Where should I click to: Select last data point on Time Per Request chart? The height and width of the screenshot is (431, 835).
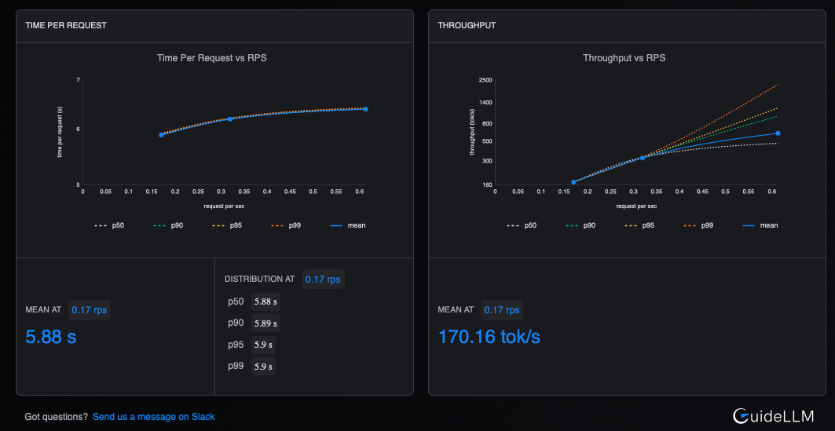[365, 109]
